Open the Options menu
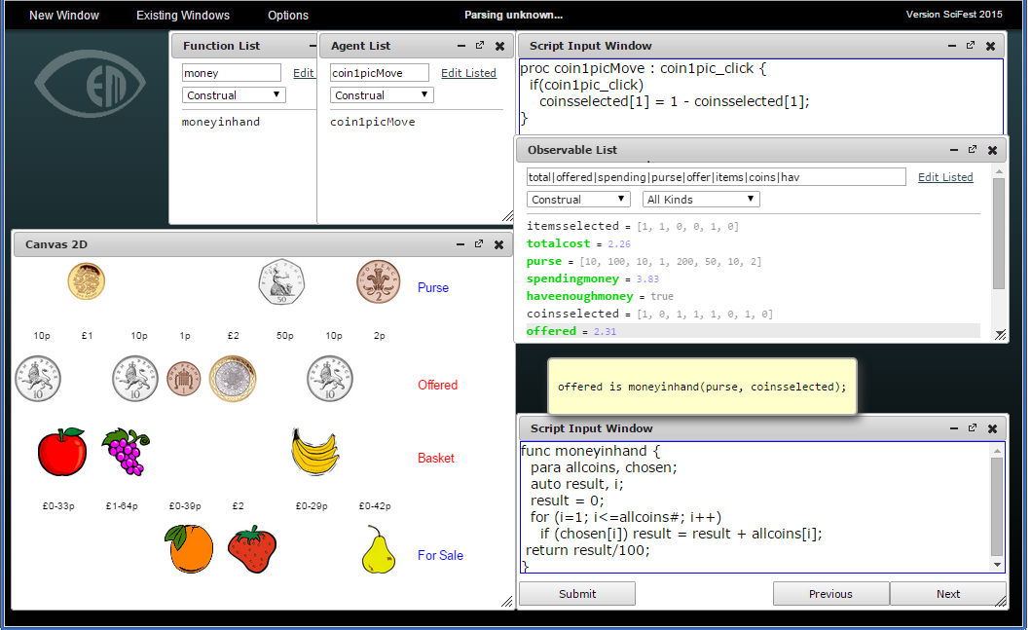Image resolution: width=1031 pixels, height=630 pixels. [288, 16]
